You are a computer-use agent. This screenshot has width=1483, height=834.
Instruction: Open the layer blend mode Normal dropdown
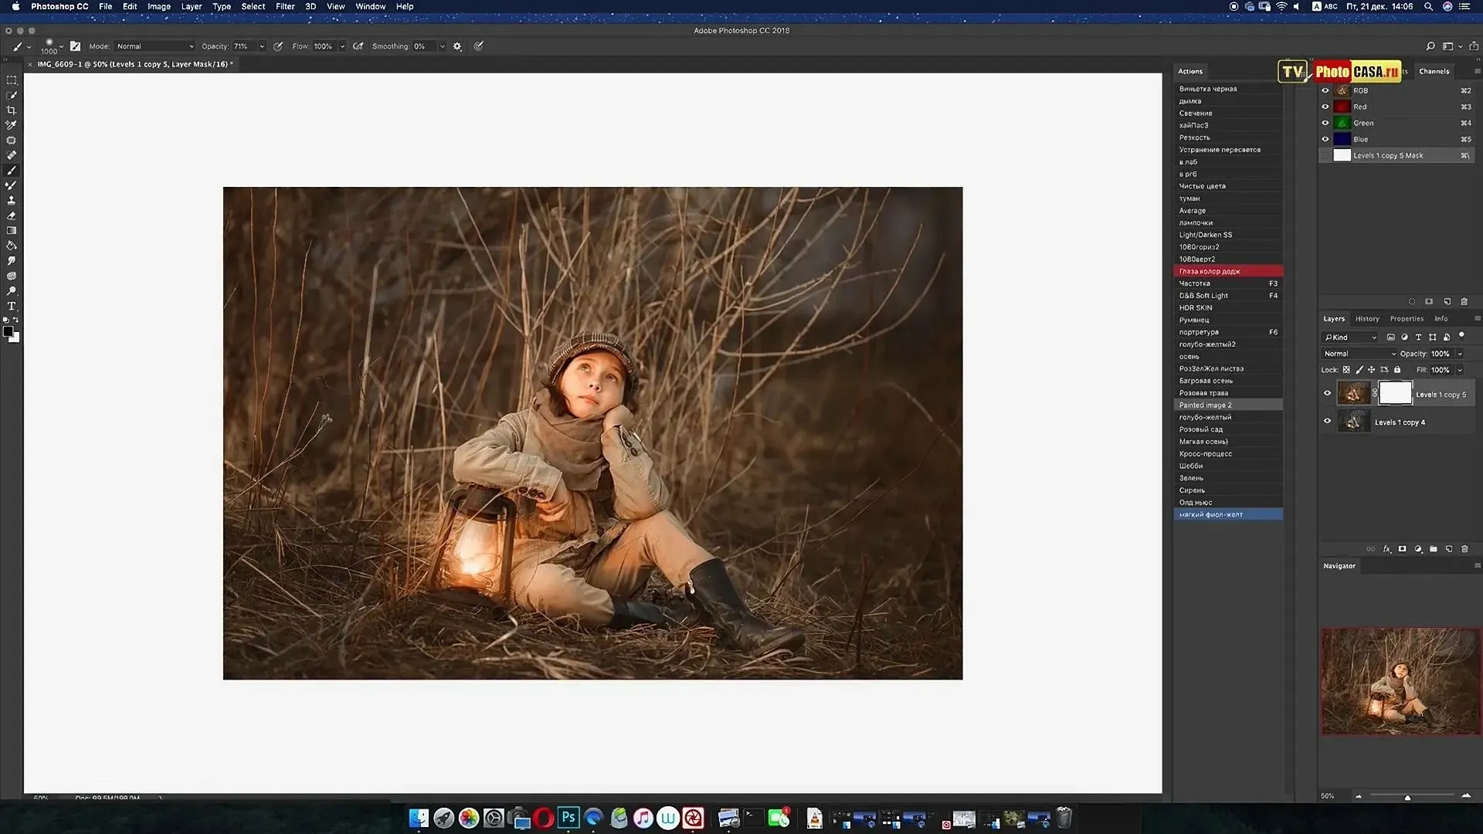pos(1359,354)
